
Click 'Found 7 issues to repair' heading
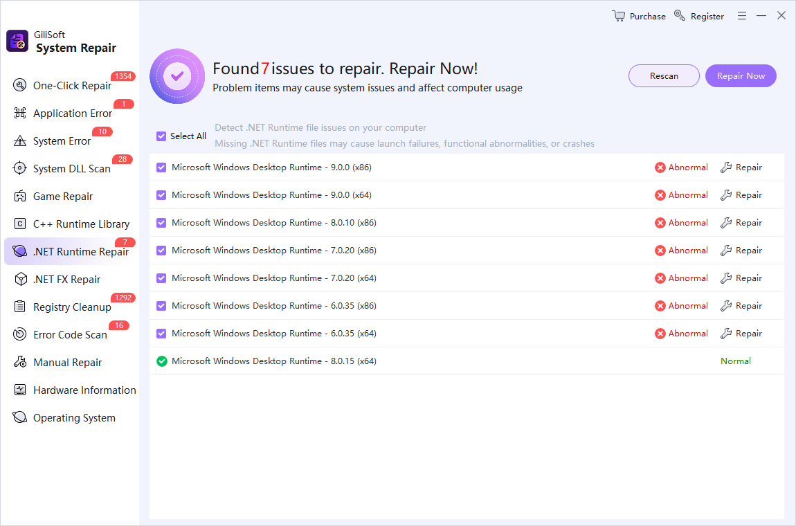tap(345, 69)
